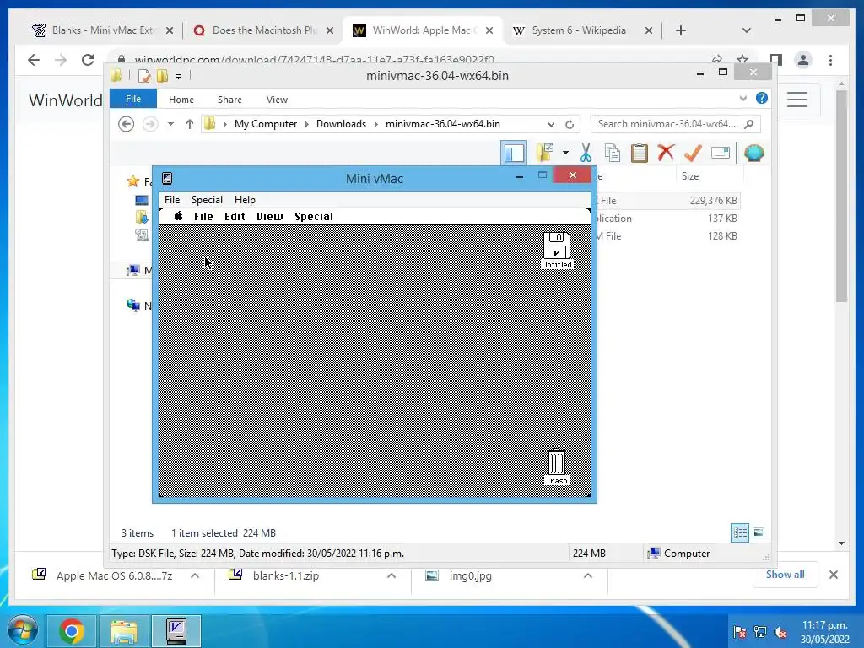
Task: Open the Apple menu in emulated Mac
Action: pos(179,216)
